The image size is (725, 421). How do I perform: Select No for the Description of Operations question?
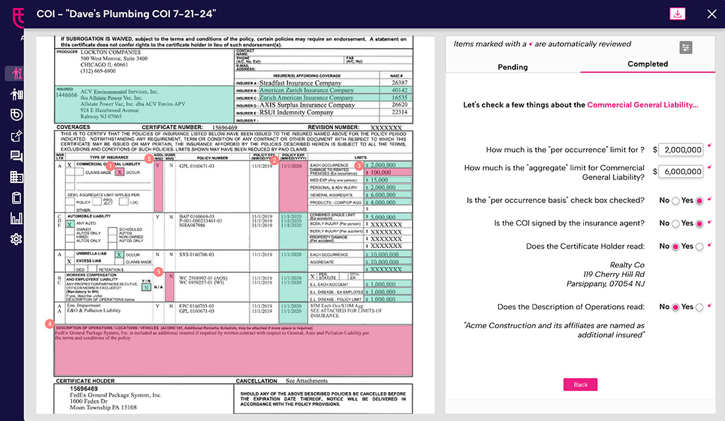pyautogui.click(x=676, y=307)
